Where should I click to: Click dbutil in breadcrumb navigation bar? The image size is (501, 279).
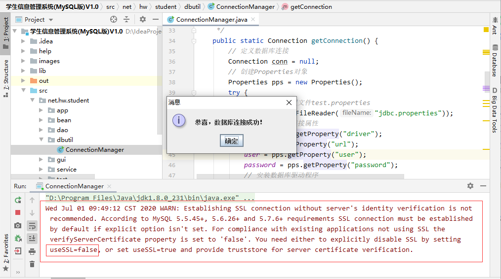pos(192,7)
